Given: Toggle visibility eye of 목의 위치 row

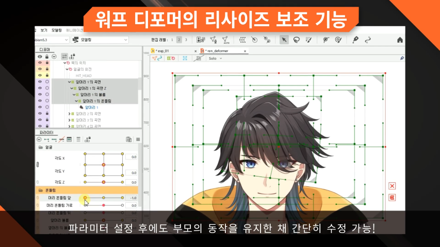Looking at the screenshot, I should [x=40, y=63].
